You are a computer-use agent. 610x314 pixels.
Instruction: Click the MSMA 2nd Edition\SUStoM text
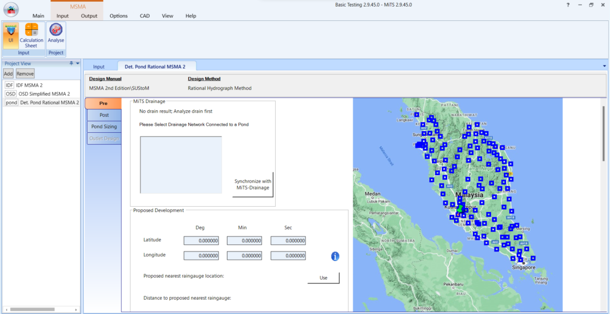click(x=119, y=88)
